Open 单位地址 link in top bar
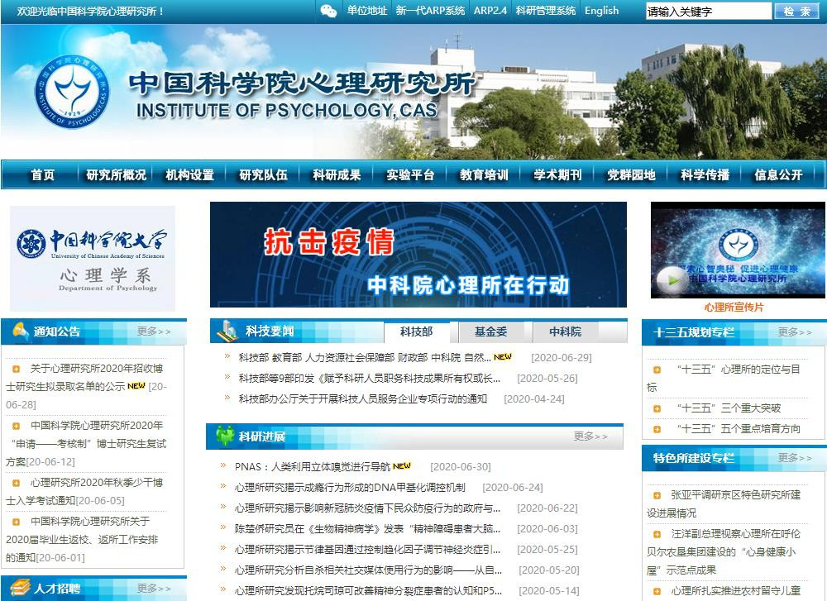827x601 pixels. coord(367,11)
